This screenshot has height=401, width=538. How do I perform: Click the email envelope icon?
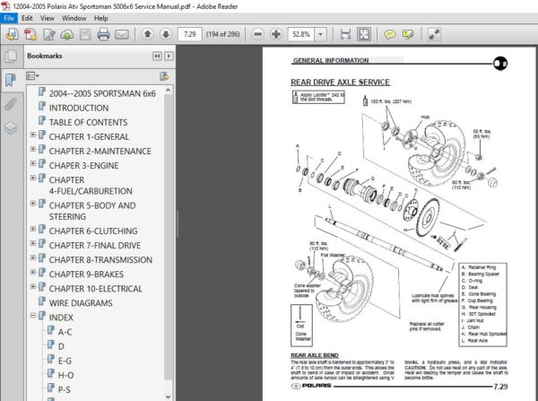122,34
